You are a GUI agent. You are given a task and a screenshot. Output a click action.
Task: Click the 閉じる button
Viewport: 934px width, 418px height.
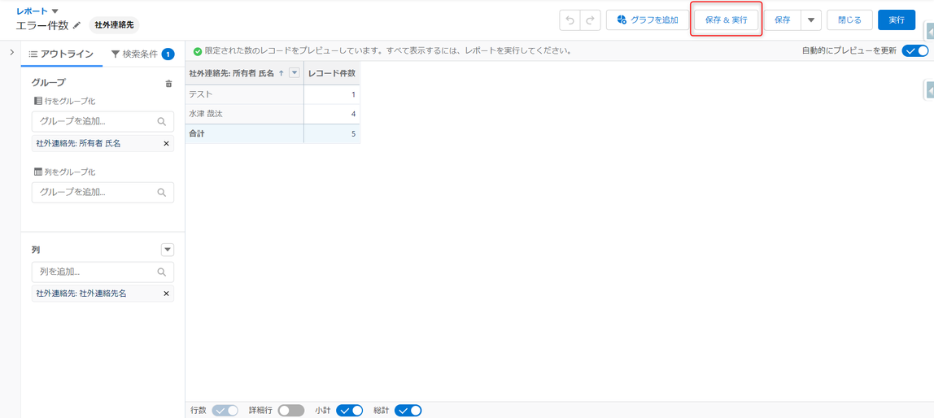point(849,20)
